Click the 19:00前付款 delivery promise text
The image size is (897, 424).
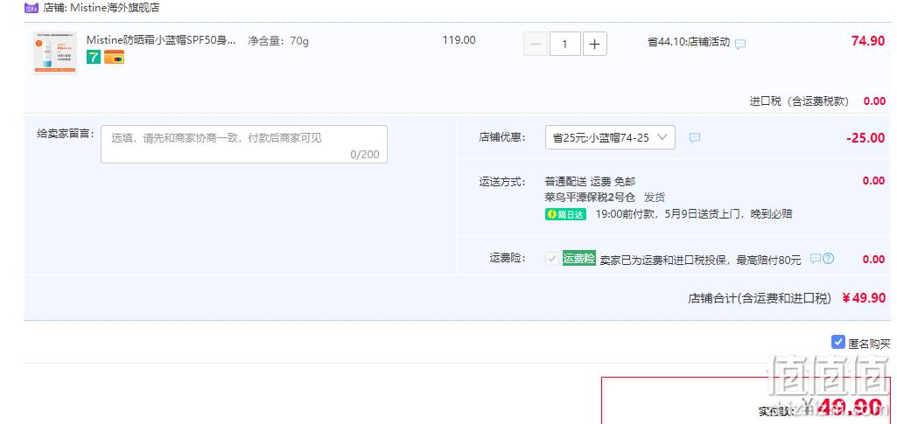pos(694,214)
